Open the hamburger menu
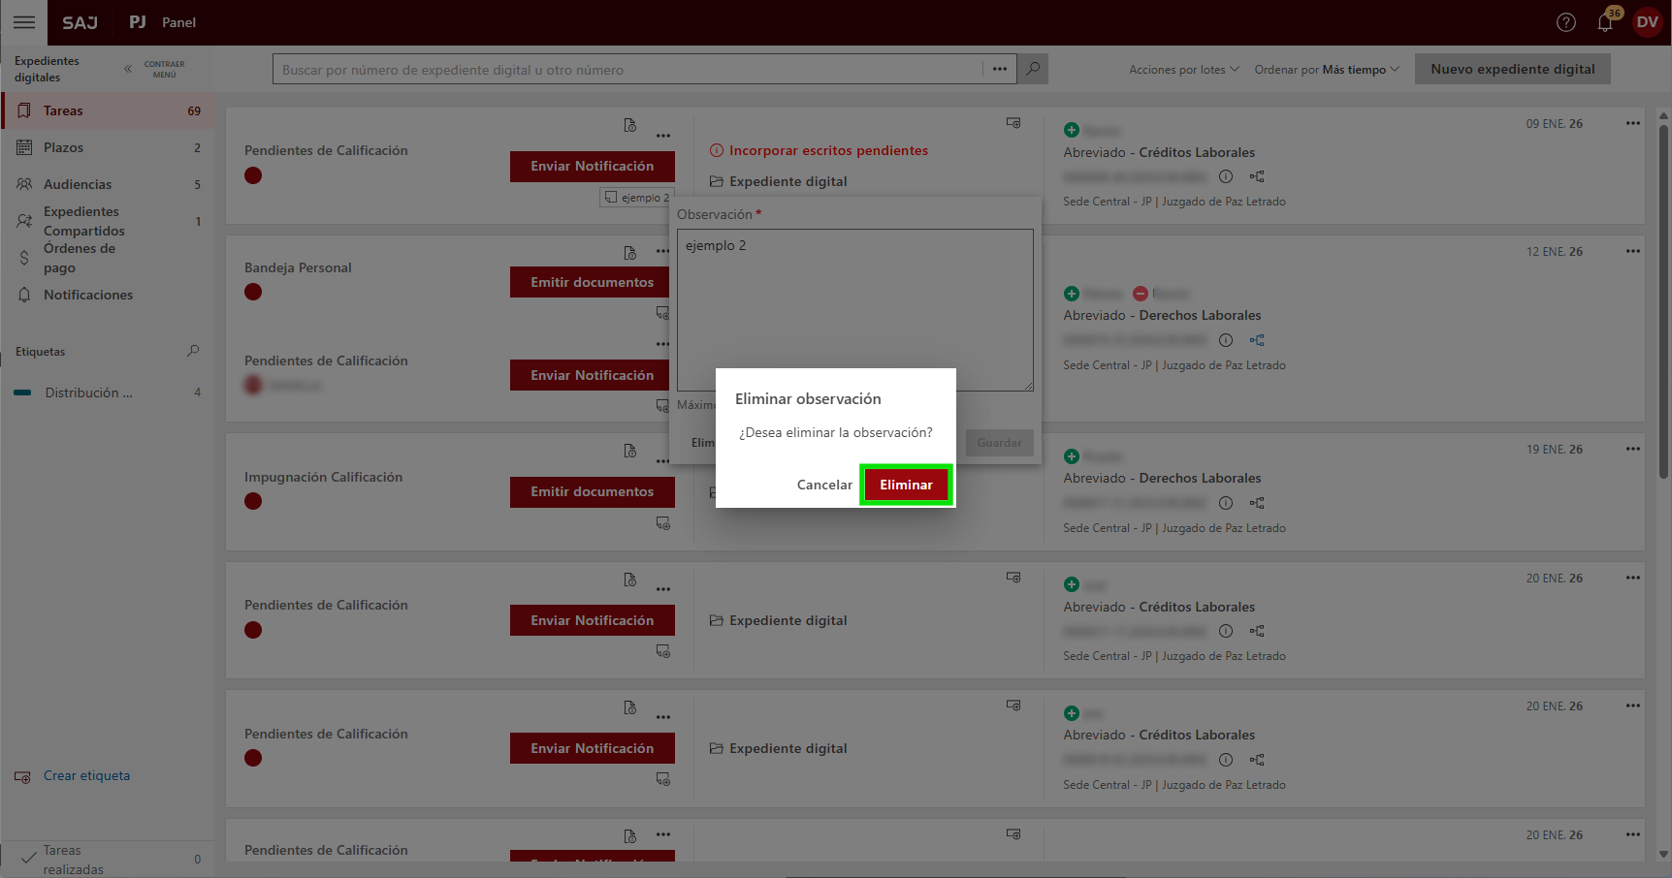Screen dimensions: 1672x878 click(24, 22)
